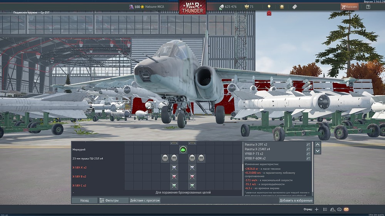
Task: Select left Kh-58U B missile slot icon
Action: click(x=174, y=176)
